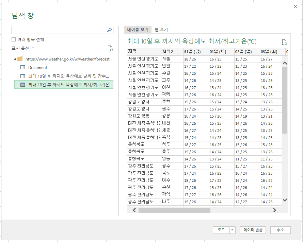Click the refresh preview icon near the table title

pos(284,41)
